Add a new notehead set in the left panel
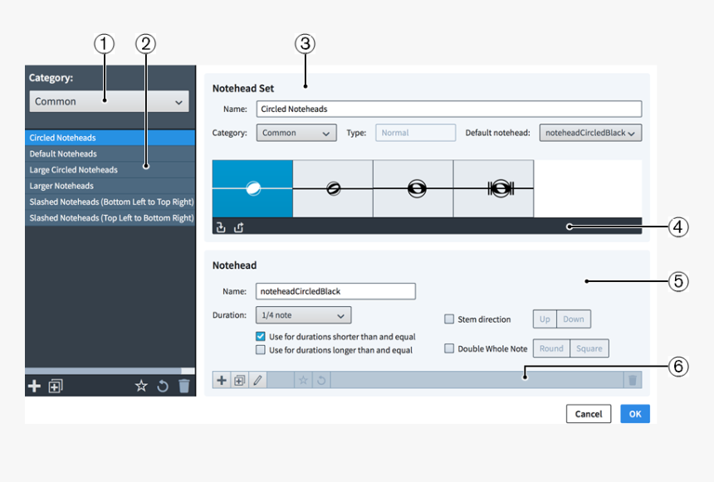This screenshot has height=482, width=714. point(34,386)
